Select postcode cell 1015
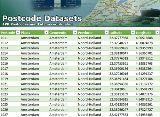The height and width of the screenshot is (117, 160). [x=10, y=58]
